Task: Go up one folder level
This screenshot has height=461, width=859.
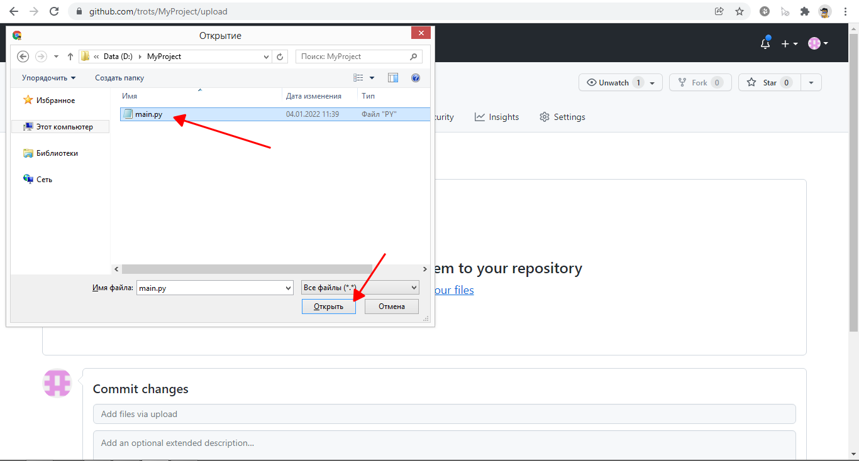Action: click(70, 57)
